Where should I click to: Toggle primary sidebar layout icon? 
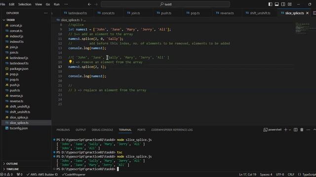point(270,4)
